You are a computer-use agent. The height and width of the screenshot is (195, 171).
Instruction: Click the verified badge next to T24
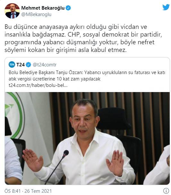[x=29, y=65]
